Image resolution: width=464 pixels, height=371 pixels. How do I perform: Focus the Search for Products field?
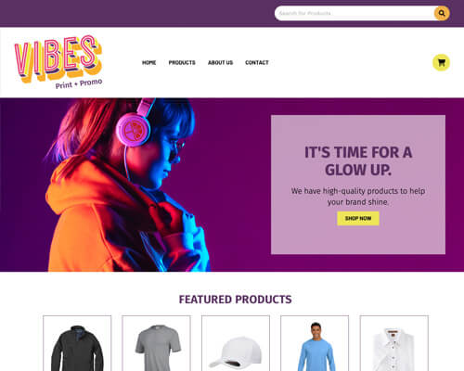pos(354,13)
